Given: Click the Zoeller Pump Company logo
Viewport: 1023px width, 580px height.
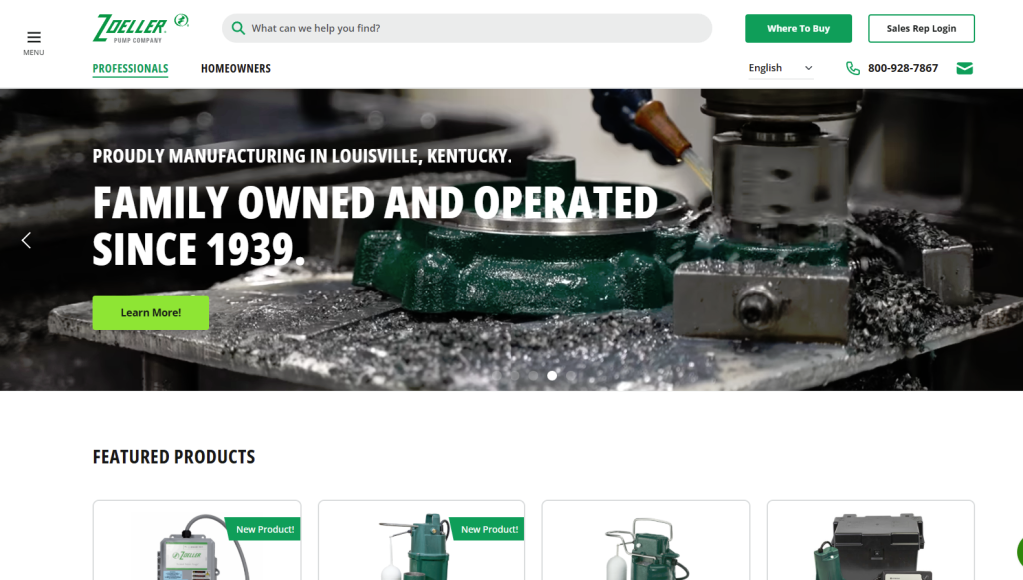Looking at the screenshot, I should point(140,29).
